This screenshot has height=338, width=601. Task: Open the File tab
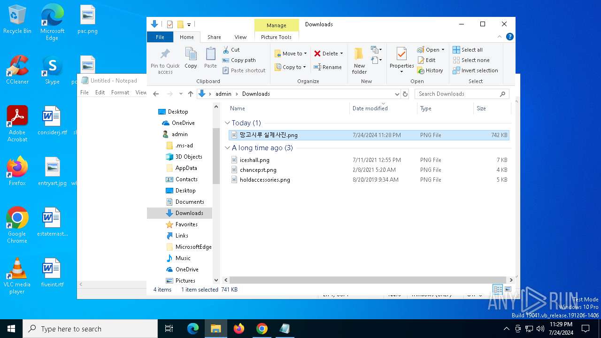[x=160, y=37]
